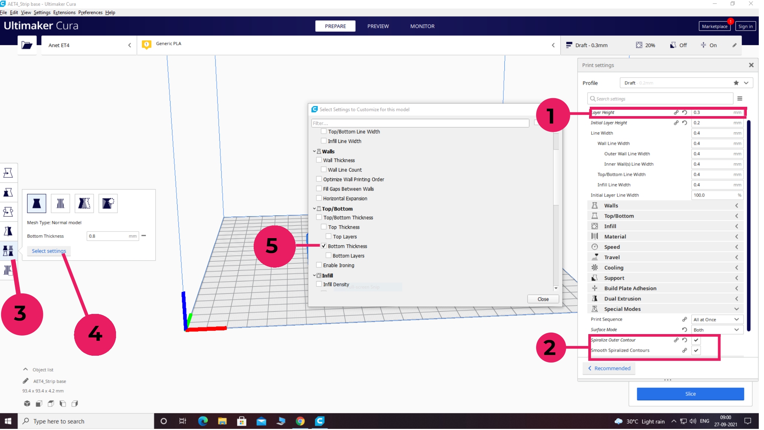Switch to Recommended print settings
Viewport: 764px width, 430px height.
[x=609, y=368]
